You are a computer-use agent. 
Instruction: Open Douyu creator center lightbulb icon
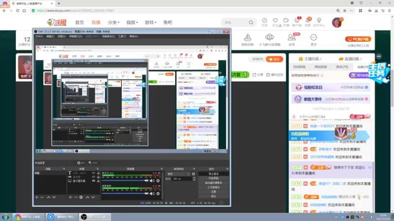click(x=319, y=21)
